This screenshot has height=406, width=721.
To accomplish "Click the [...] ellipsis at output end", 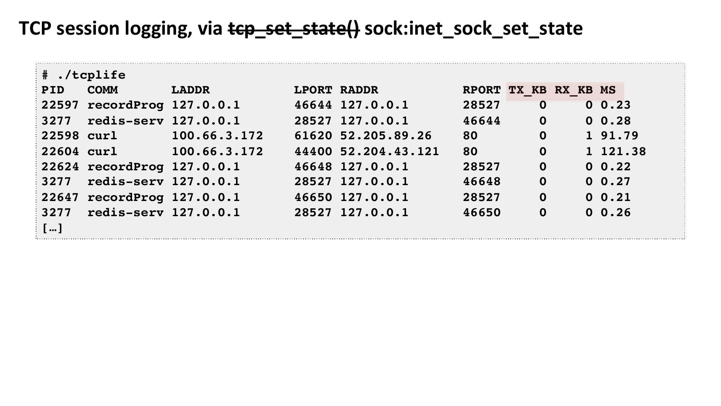I will pos(53,228).
